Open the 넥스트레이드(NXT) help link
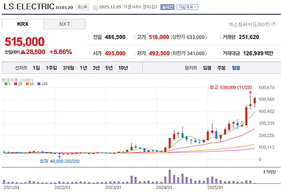281x195 pixels. pos(249,24)
